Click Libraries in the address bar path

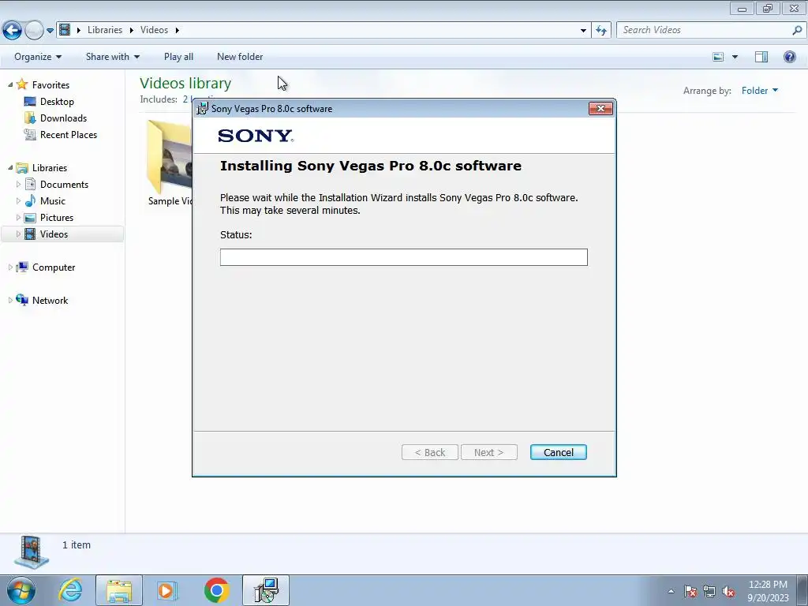pyautogui.click(x=105, y=30)
